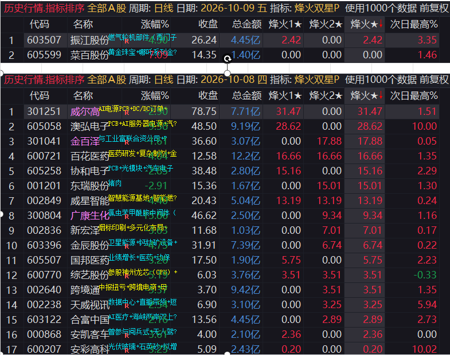Select stock name 合富中国
450x355 pixels.
point(89,320)
